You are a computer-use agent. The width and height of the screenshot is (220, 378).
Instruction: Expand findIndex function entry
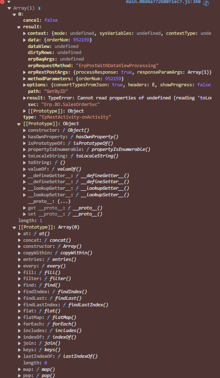pos(20,292)
